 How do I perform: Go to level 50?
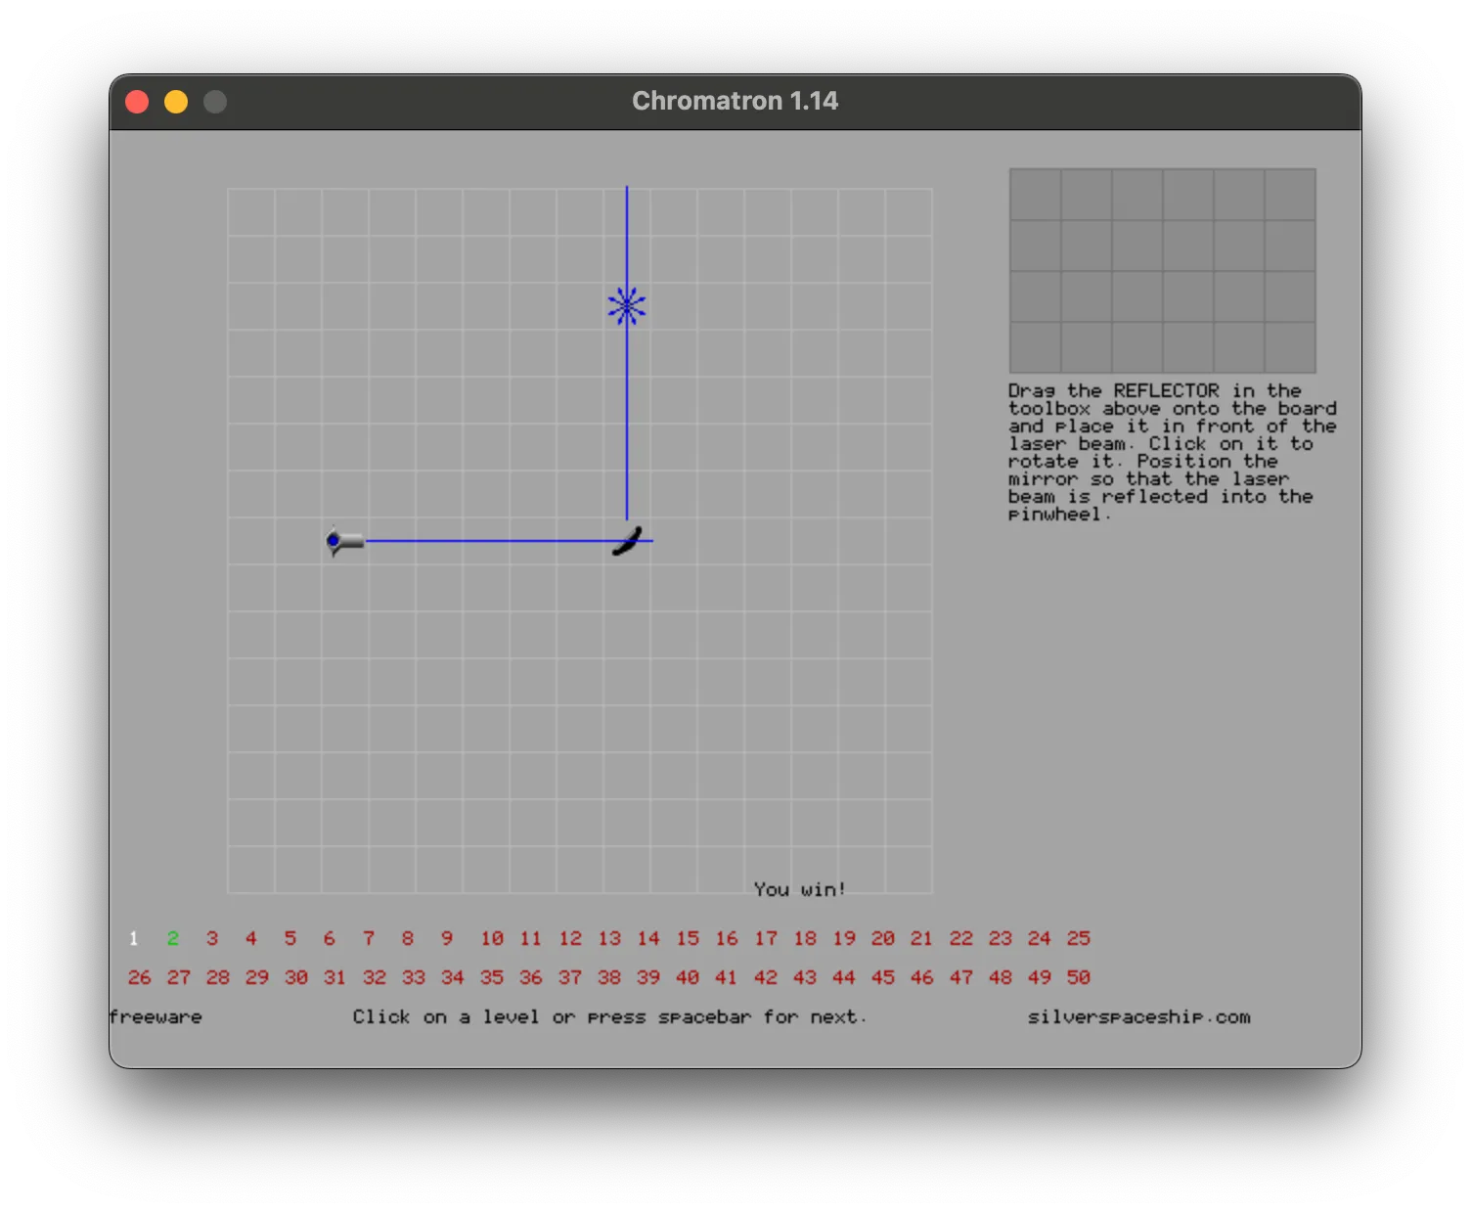pos(1078,978)
